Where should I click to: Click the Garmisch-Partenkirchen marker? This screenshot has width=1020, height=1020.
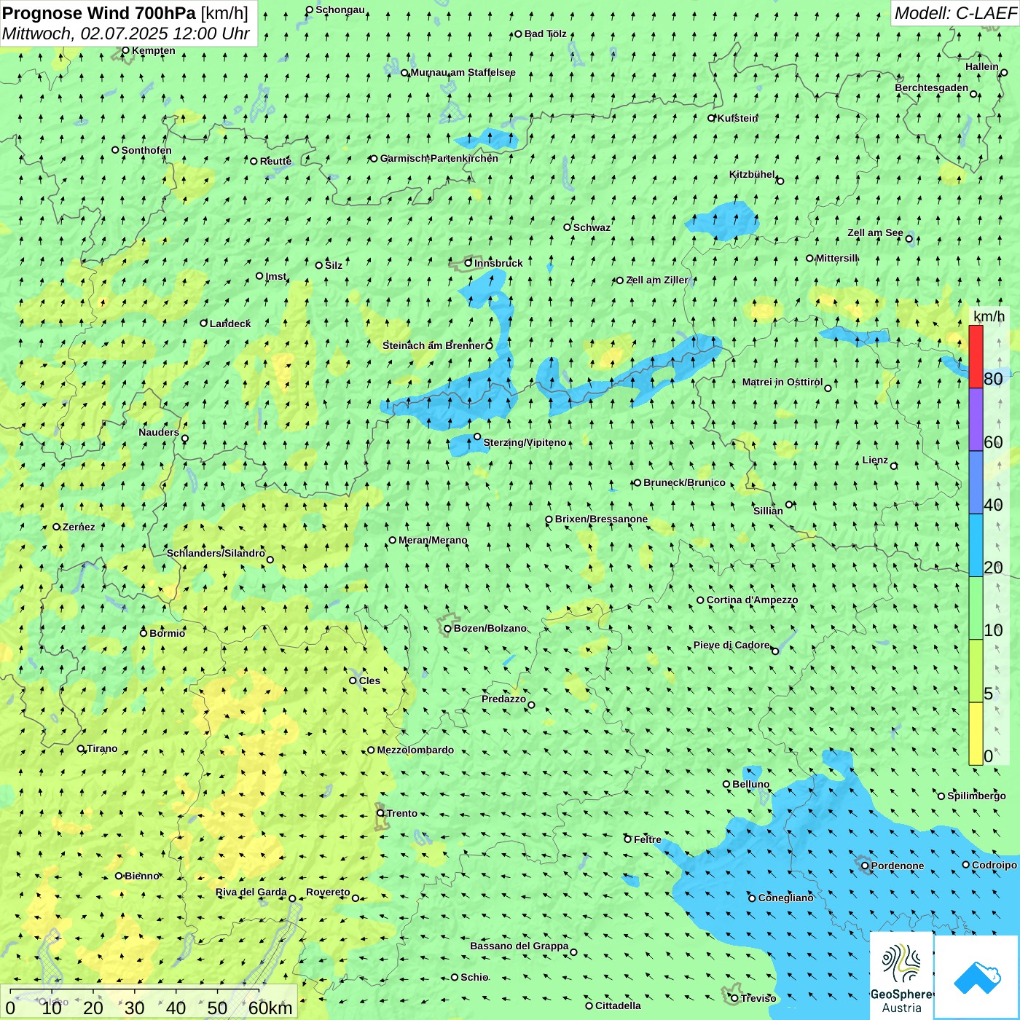(374, 158)
